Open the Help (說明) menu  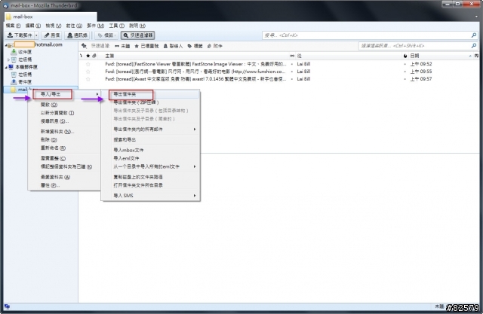tap(137, 26)
